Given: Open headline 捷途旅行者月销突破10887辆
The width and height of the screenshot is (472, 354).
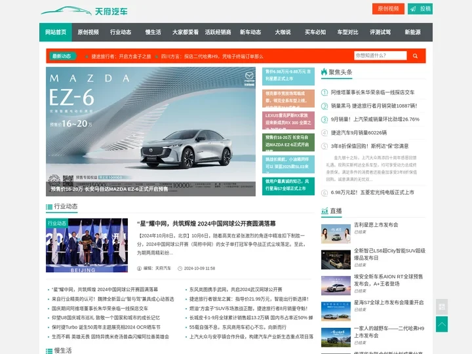Looking at the screenshot, I should click(374, 106).
